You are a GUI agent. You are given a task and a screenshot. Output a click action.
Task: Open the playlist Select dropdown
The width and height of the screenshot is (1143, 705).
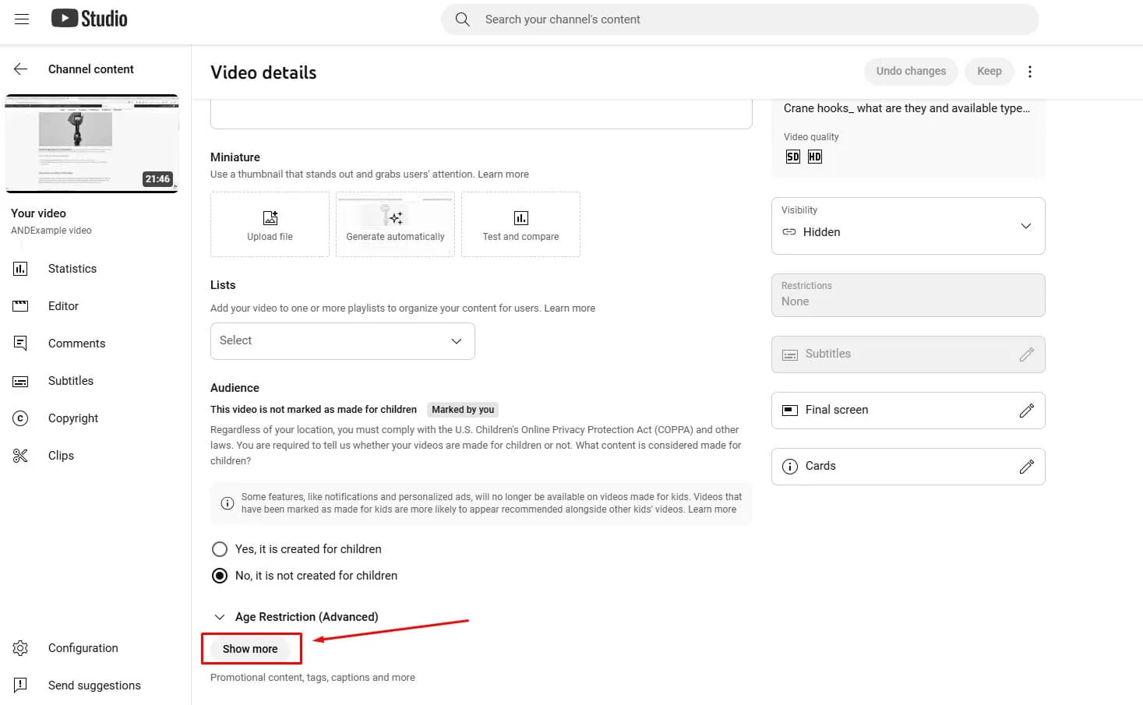(342, 341)
